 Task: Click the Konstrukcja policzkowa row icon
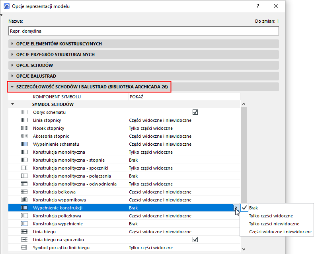(x=24, y=216)
